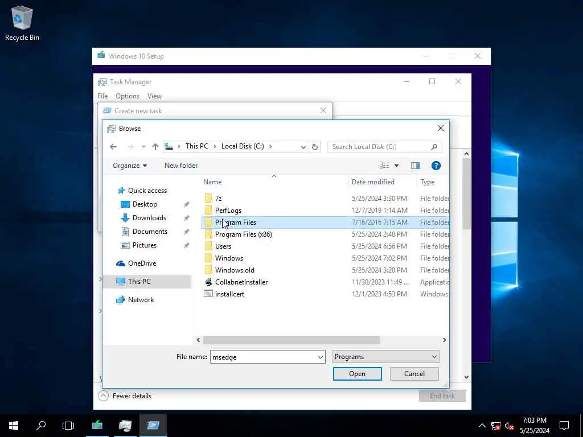Image resolution: width=583 pixels, height=437 pixels.
Task: Focus the Search Local Disk (C:) box
Action: click(x=380, y=147)
